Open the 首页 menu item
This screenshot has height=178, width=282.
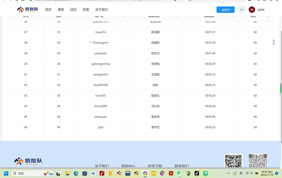pos(48,10)
